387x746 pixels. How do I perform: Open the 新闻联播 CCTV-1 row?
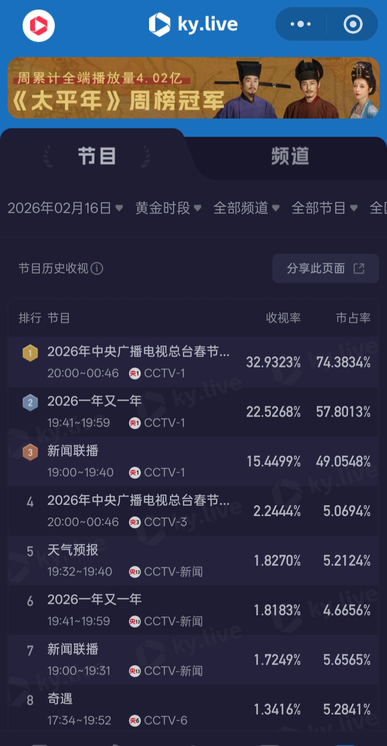coord(193,461)
